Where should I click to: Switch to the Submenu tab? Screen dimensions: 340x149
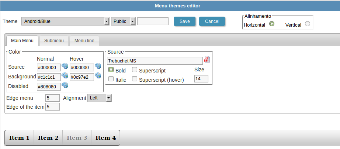(54, 41)
